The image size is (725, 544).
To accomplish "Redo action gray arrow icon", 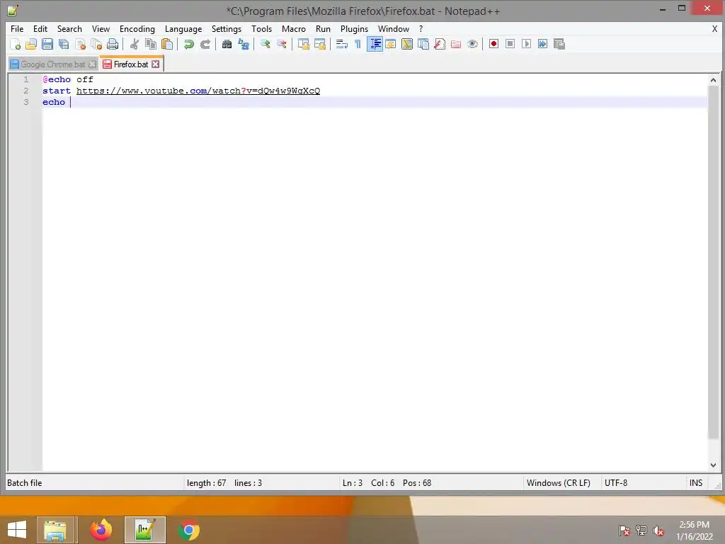I will click(205, 44).
